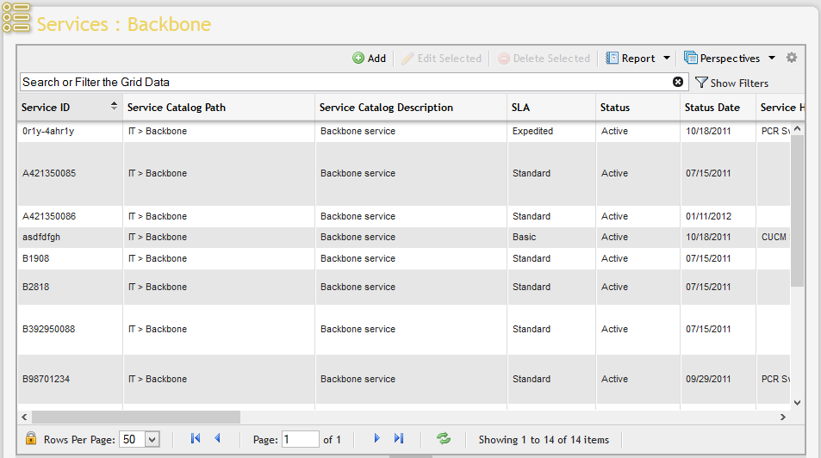Screen dimensions: 821x458
Task: Click the green Add icon
Action: tap(358, 59)
